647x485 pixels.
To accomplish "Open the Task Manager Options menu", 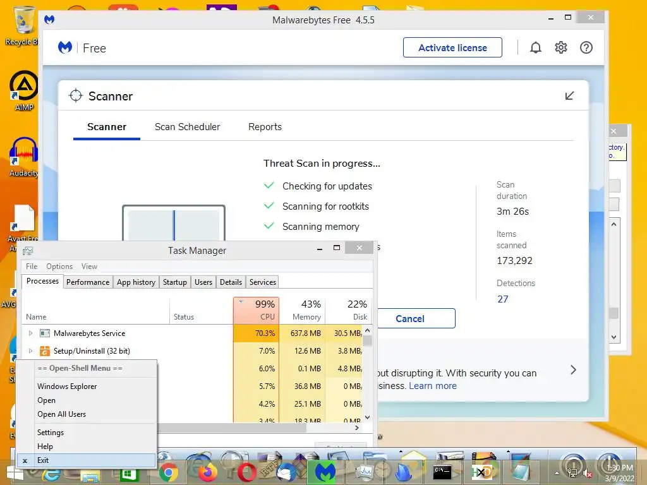I will pyautogui.click(x=59, y=266).
